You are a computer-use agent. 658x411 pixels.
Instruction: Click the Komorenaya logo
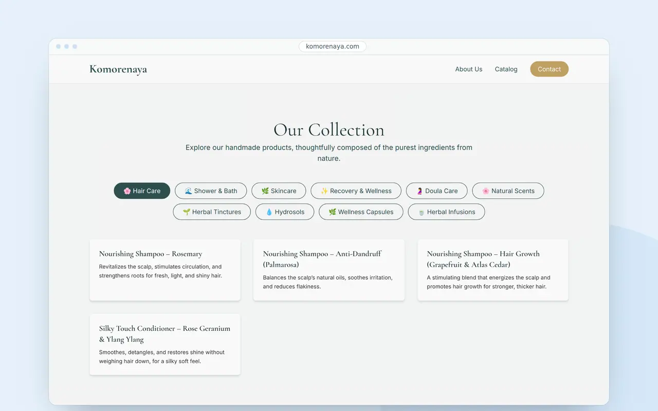click(118, 69)
